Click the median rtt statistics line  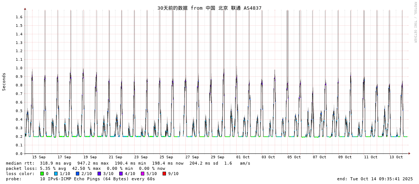click(x=128, y=163)
